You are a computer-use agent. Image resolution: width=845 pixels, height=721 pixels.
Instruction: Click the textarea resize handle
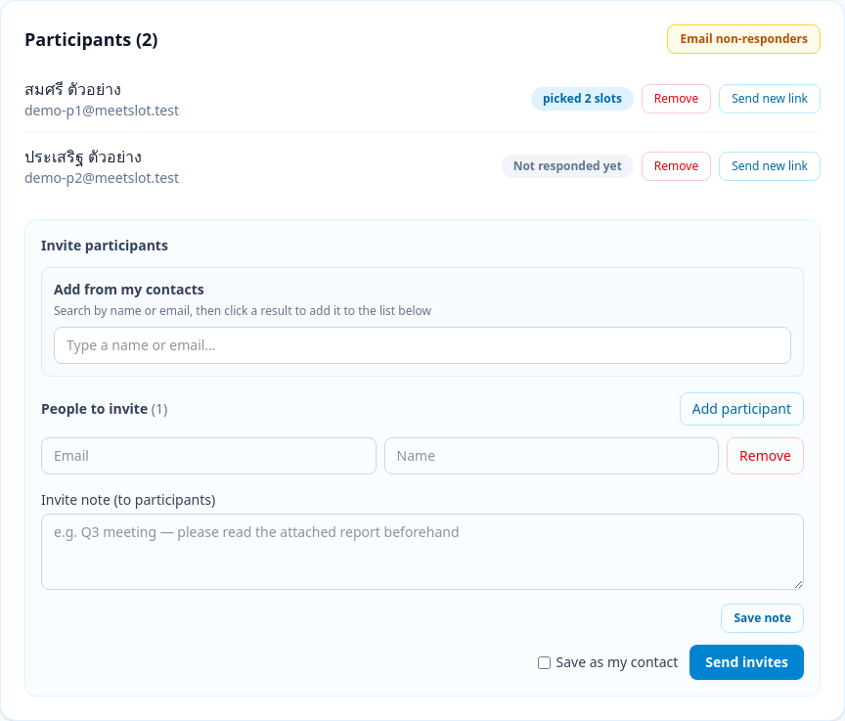point(798,584)
